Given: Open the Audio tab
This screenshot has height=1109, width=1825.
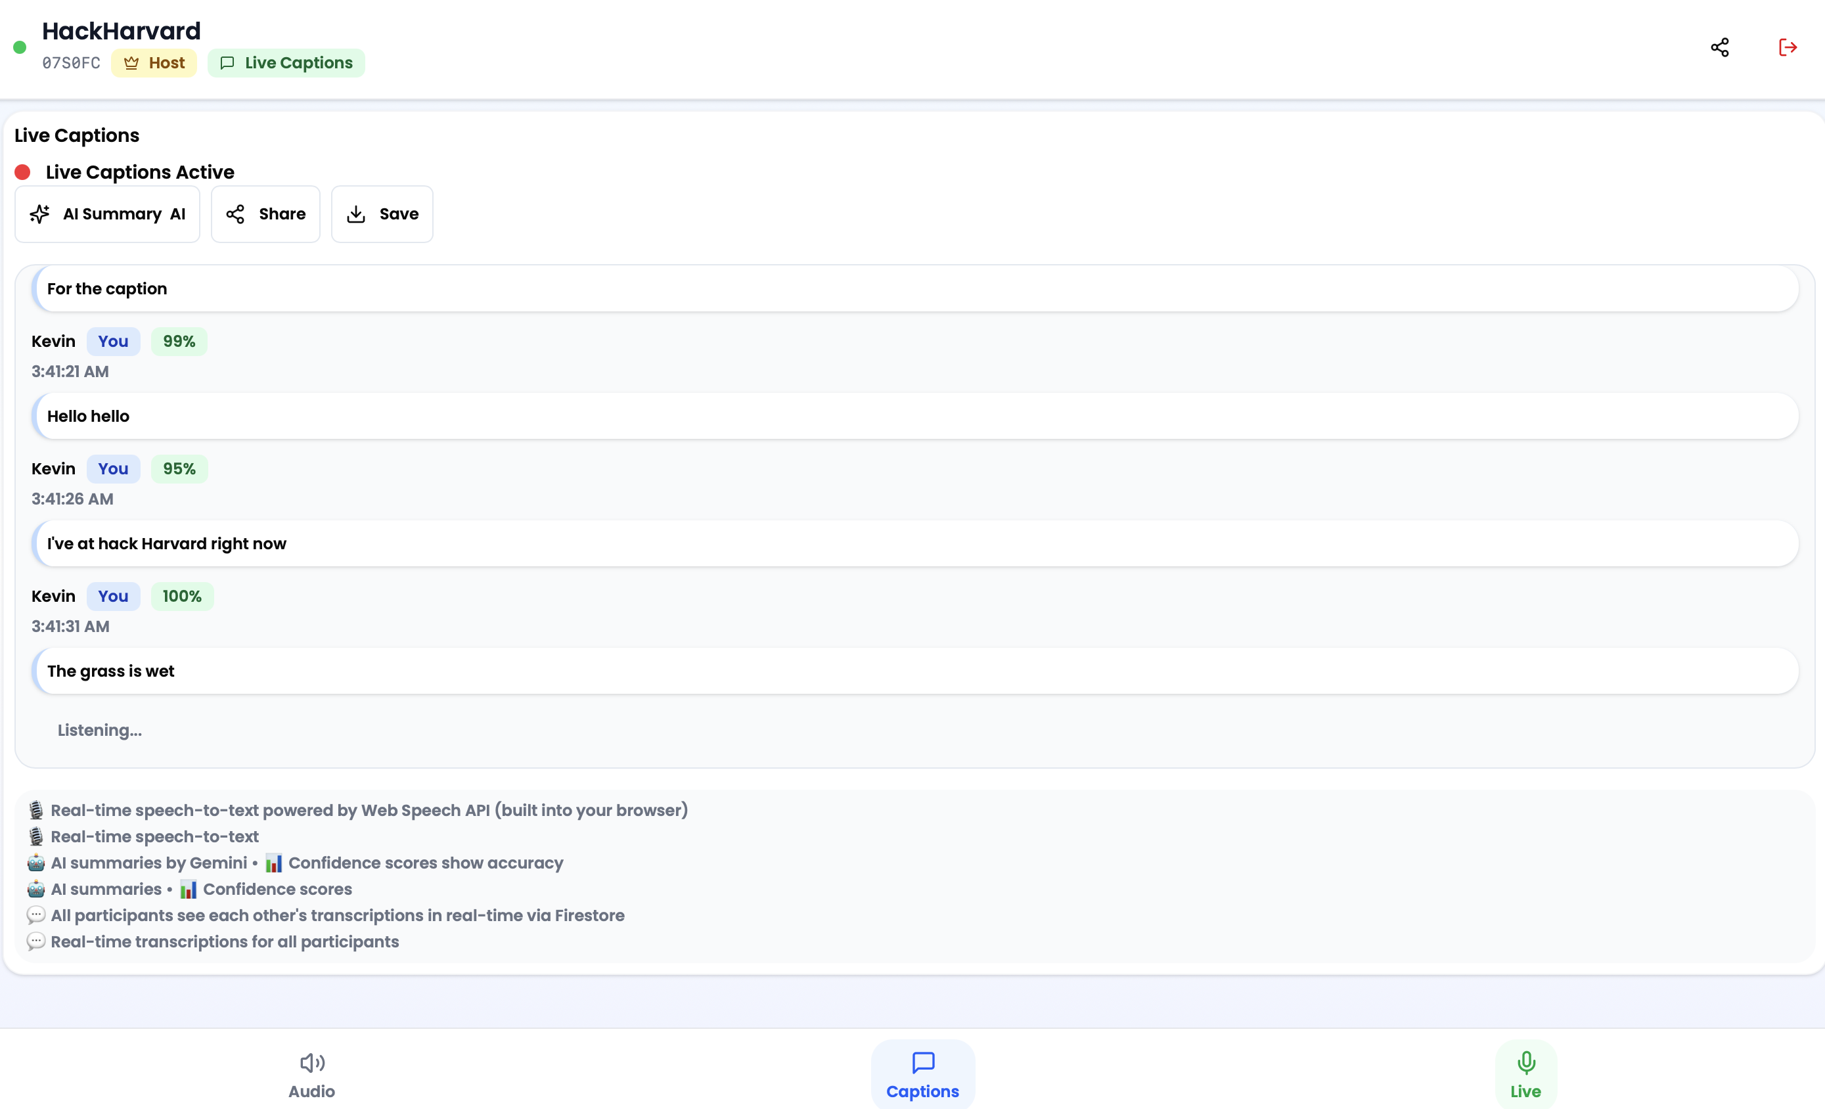Looking at the screenshot, I should coord(312,1091).
